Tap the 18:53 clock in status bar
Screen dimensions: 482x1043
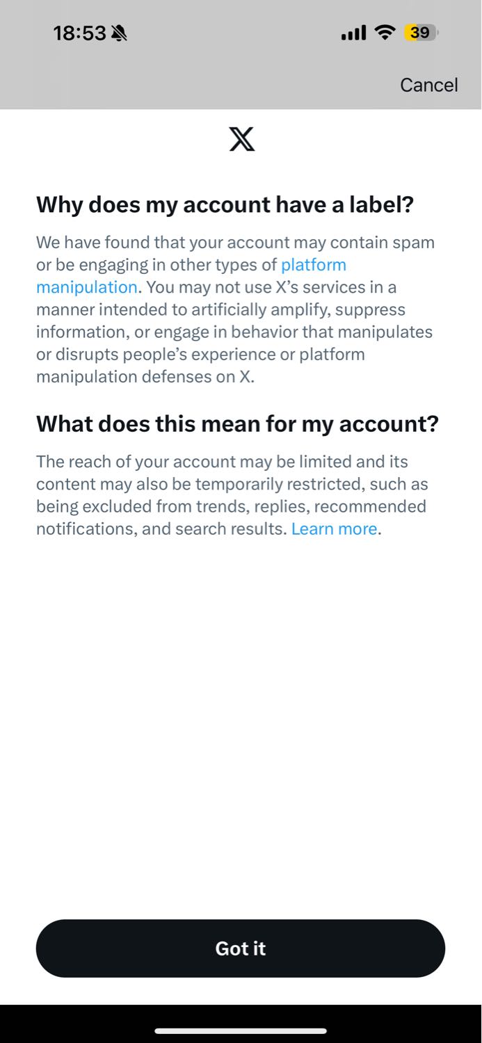[x=80, y=33]
